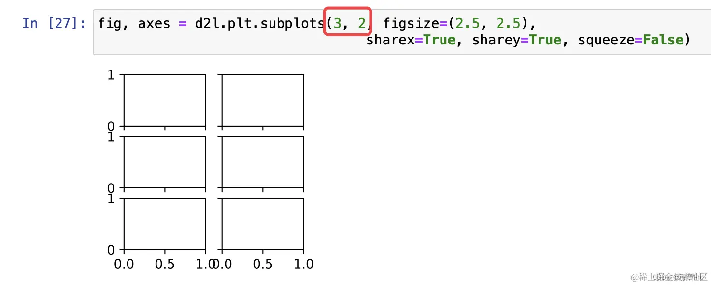Click the 0.5 x-axis label under left column
Screen dimensions: 711x285
[165, 264]
